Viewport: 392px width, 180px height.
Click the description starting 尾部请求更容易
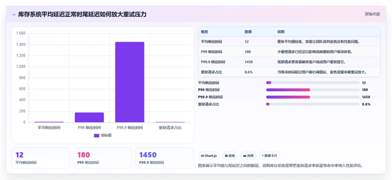pos(312,62)
